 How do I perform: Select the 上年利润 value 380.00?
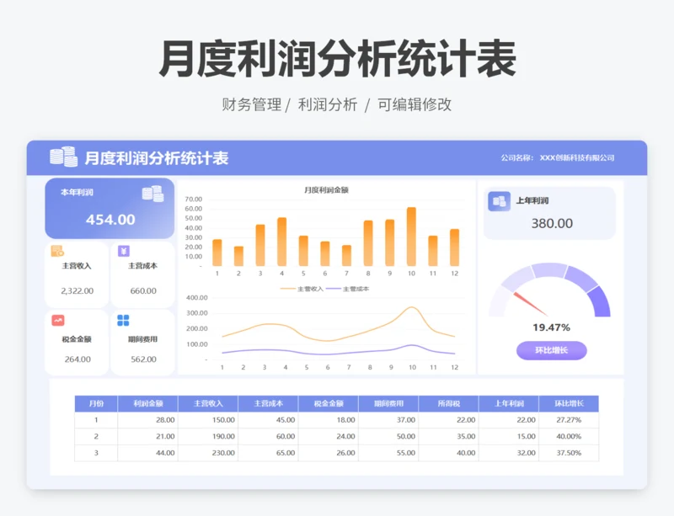(552, 223)
